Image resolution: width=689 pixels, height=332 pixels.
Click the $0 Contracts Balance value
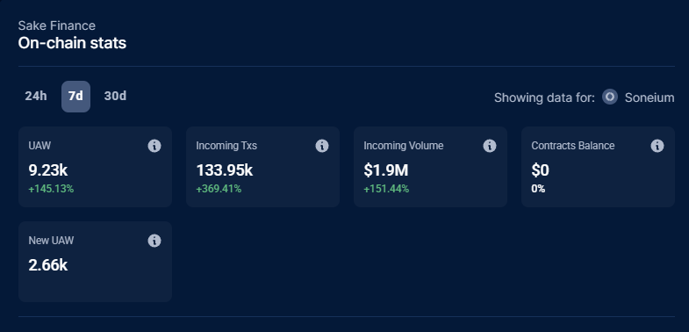point(540,170)
